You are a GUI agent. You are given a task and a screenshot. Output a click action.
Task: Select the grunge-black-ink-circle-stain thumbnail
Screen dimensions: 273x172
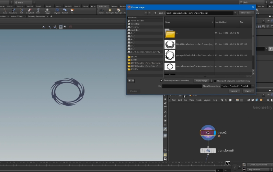[170, 55]
